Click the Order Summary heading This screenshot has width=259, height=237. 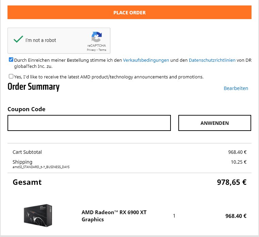click(33, 87)
